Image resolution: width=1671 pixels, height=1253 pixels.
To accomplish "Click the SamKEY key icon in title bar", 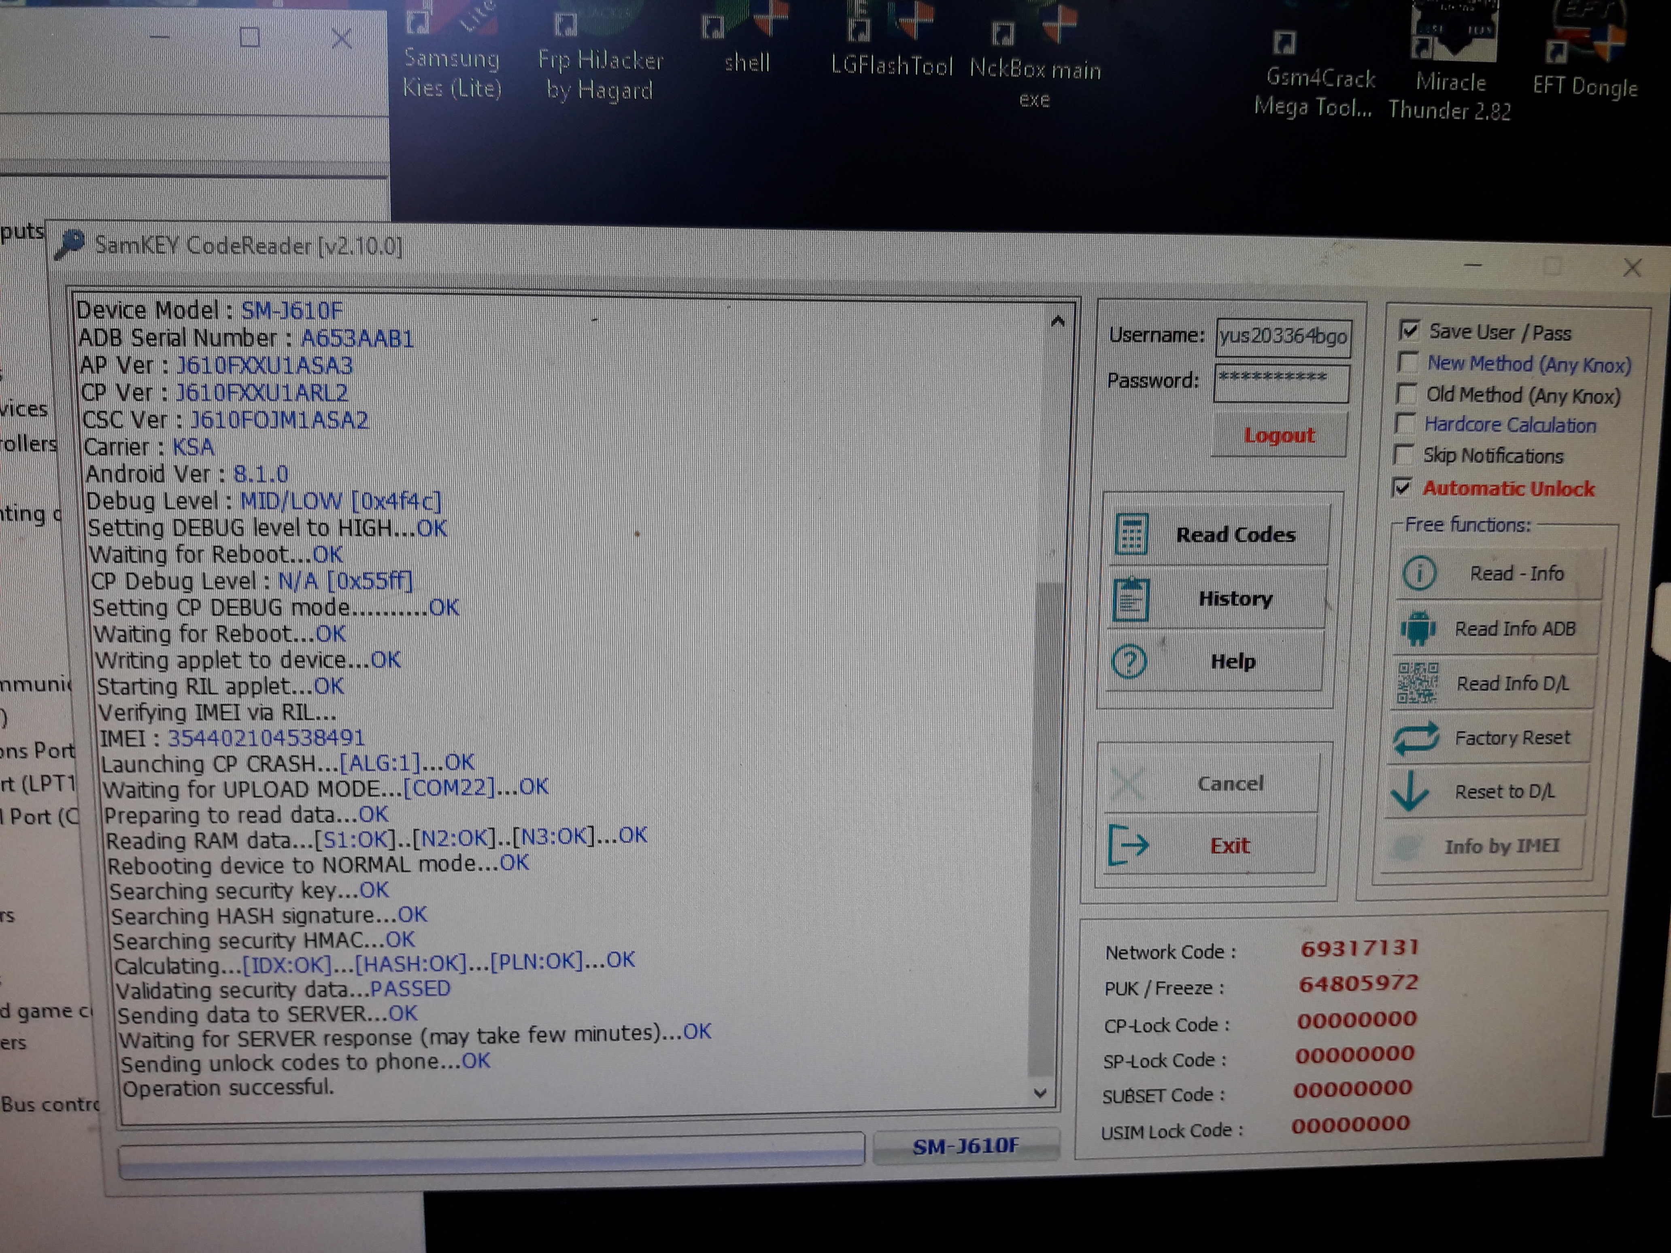I will pyautogui.click(x=70, y=244).
